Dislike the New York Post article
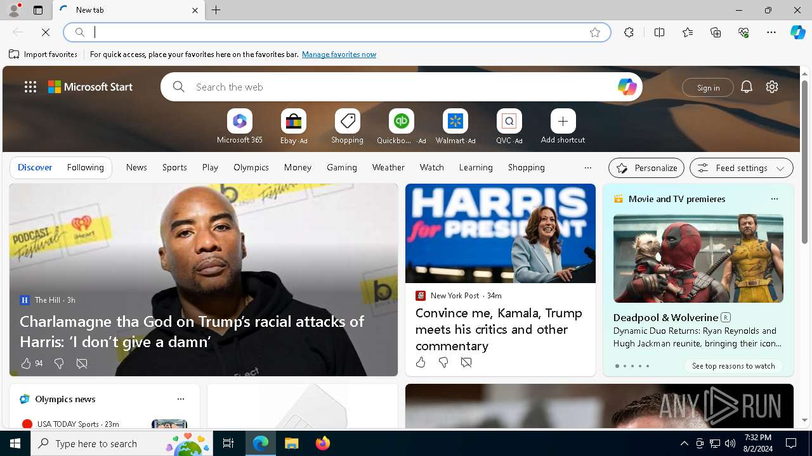This screenshot has width=812, height=456. click(443, 362)
